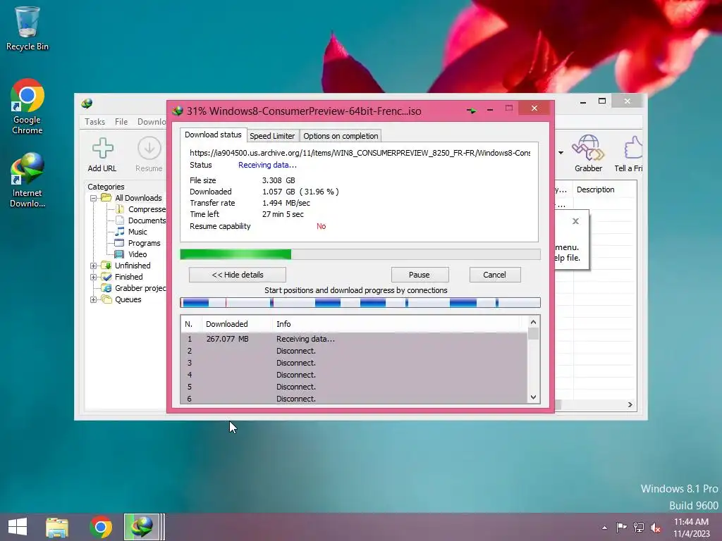Cancel the current download
722x541 pixels.
point(494,275)
